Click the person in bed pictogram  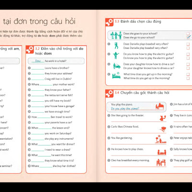[x=116, y=75]
